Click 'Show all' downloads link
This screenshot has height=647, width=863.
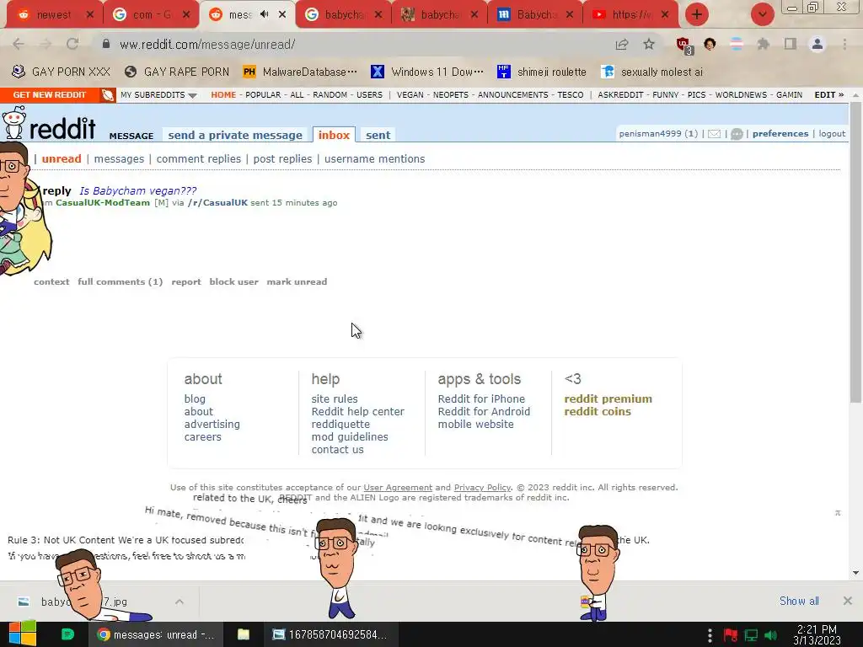(x=799, y=601)
